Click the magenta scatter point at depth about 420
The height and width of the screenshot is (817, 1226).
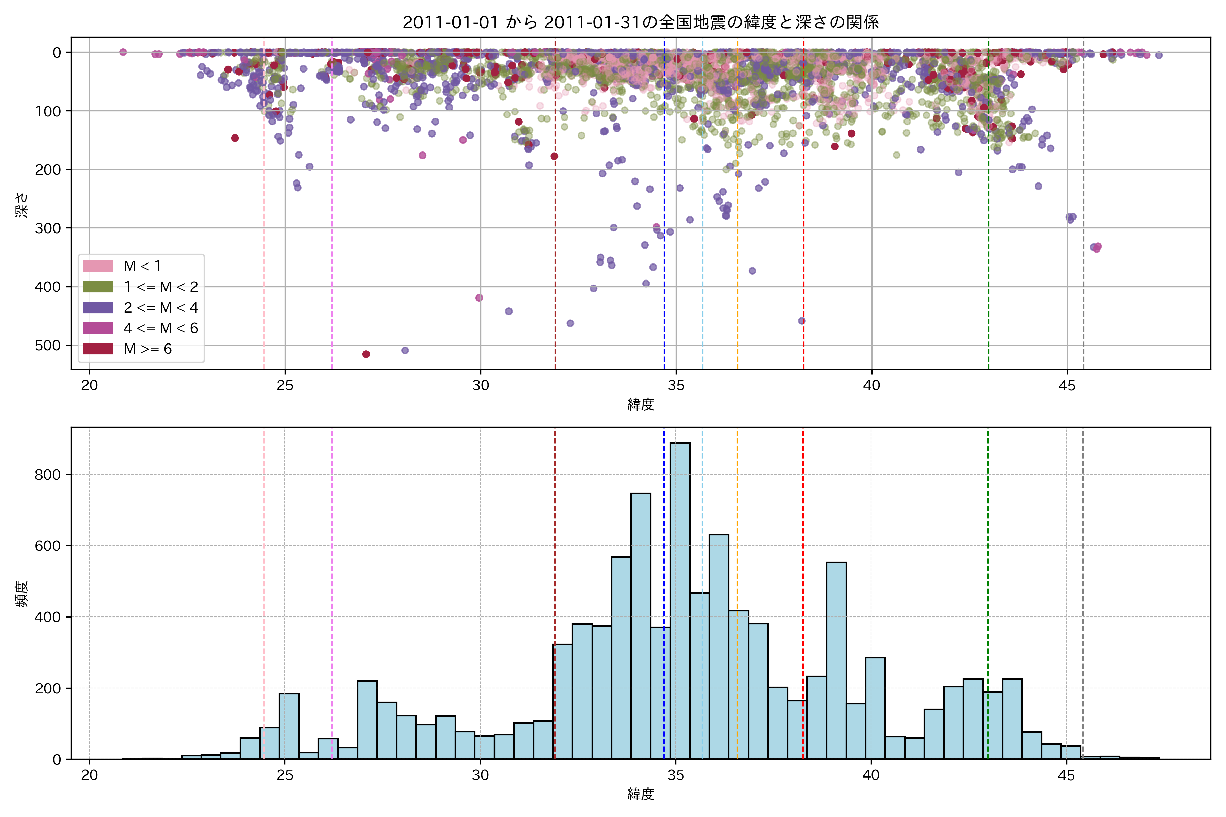pyautogui.click(x=479, y=298)
